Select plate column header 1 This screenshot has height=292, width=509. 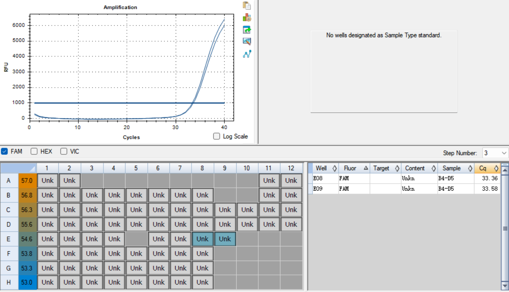coord(47,168)
